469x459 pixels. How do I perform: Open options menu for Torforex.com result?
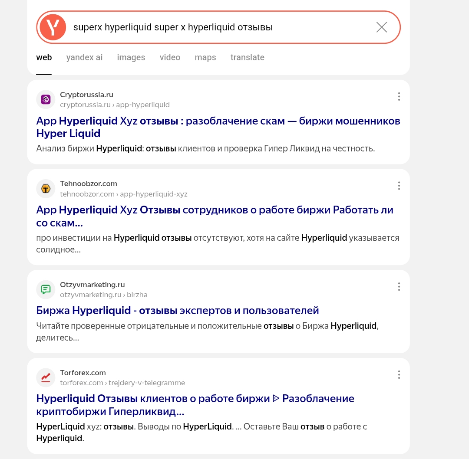pyautogui.click(x=399, y=374)
